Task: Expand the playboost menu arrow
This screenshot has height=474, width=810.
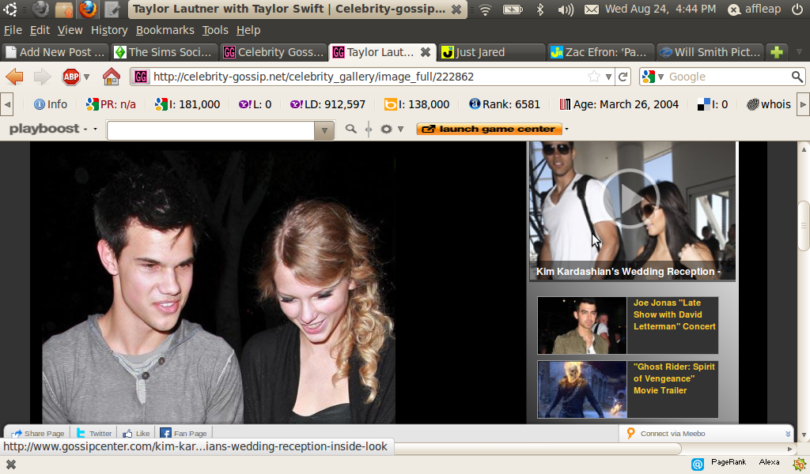Action: pyautogui.click(x=95, y=129)
